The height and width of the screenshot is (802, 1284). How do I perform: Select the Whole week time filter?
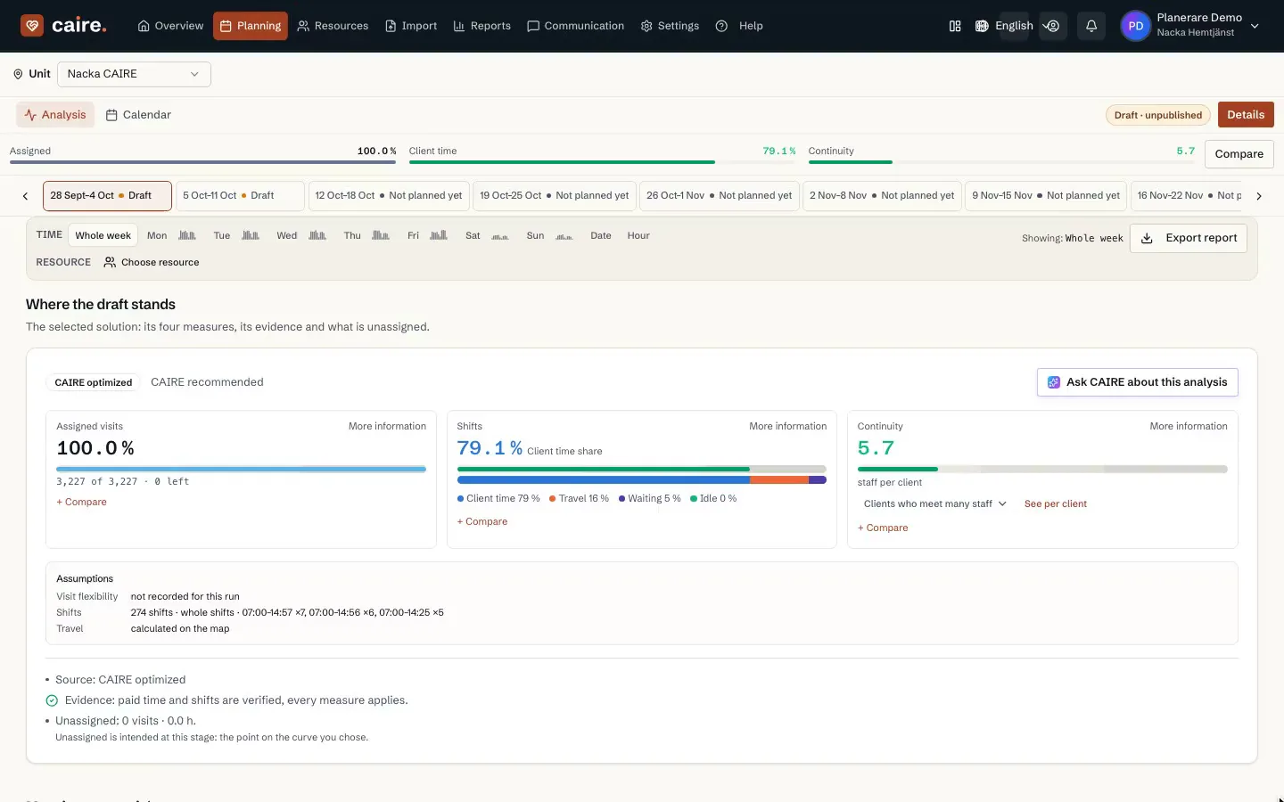tap(103, 235)
